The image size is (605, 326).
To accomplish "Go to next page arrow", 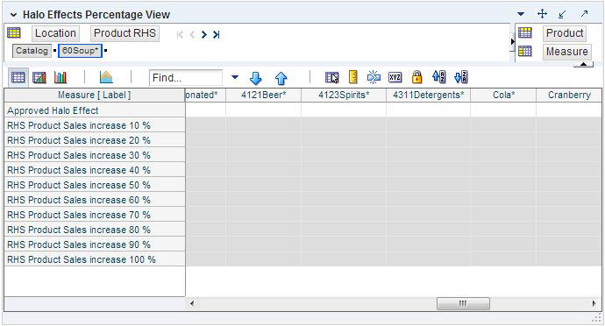I will pos(204,35).
